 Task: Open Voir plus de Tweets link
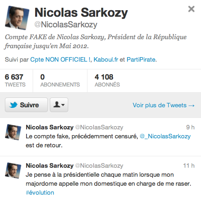163,105
